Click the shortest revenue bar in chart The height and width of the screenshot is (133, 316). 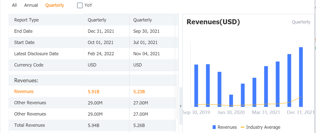click(231, 100)
